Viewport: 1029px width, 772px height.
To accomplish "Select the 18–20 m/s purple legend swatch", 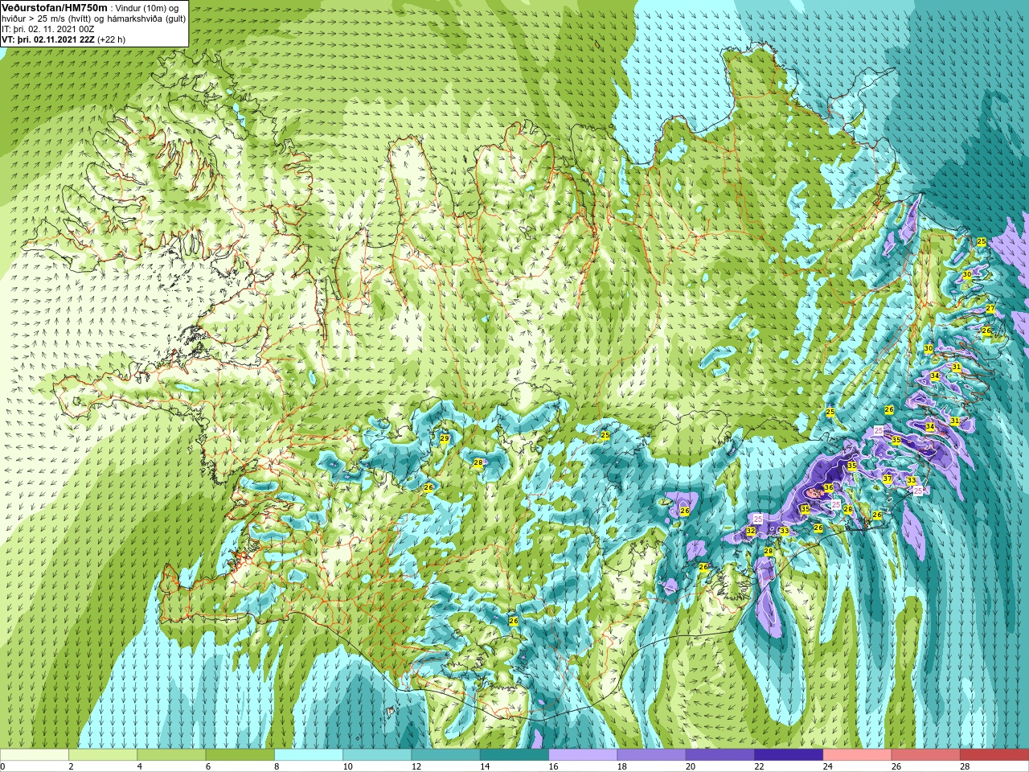I will 651,755.
